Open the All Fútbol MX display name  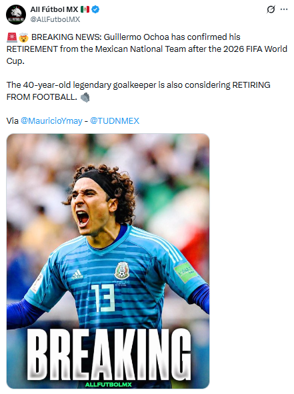(x=54, y=9)
